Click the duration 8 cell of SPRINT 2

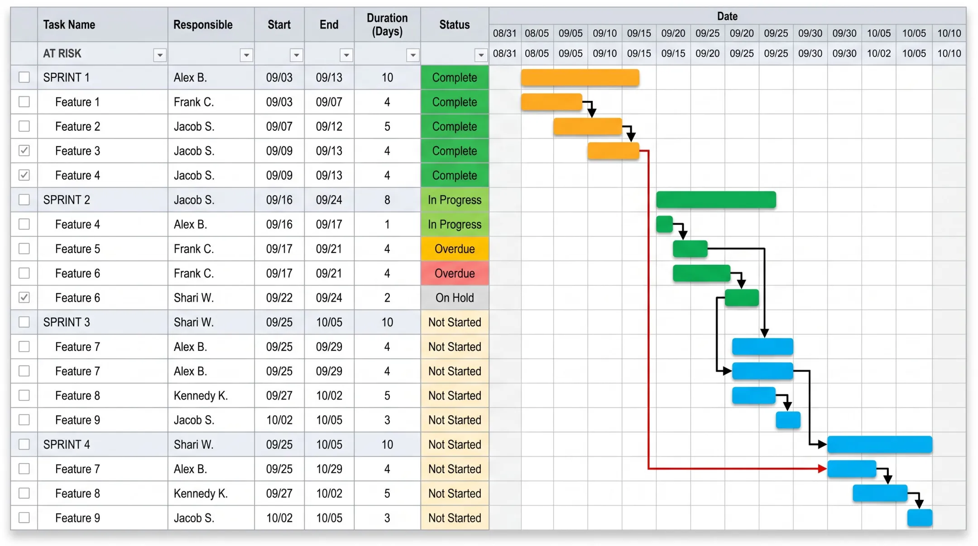click(387, 200)
